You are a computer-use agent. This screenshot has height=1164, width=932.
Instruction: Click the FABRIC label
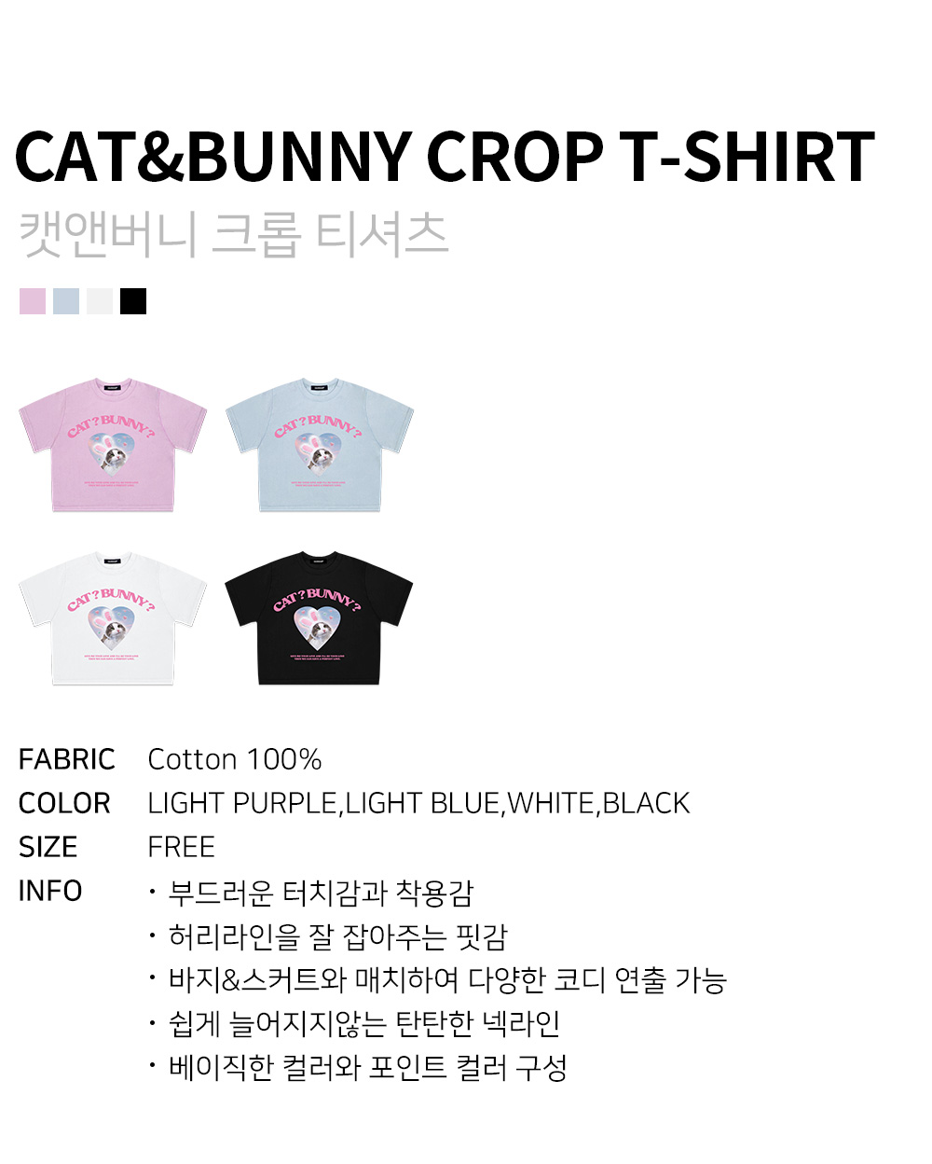(x=67, y=759)
